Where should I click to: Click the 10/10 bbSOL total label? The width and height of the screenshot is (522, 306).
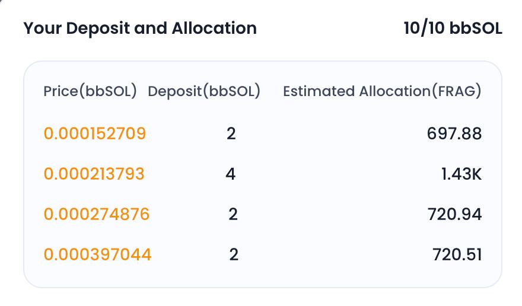click(453, 28)
